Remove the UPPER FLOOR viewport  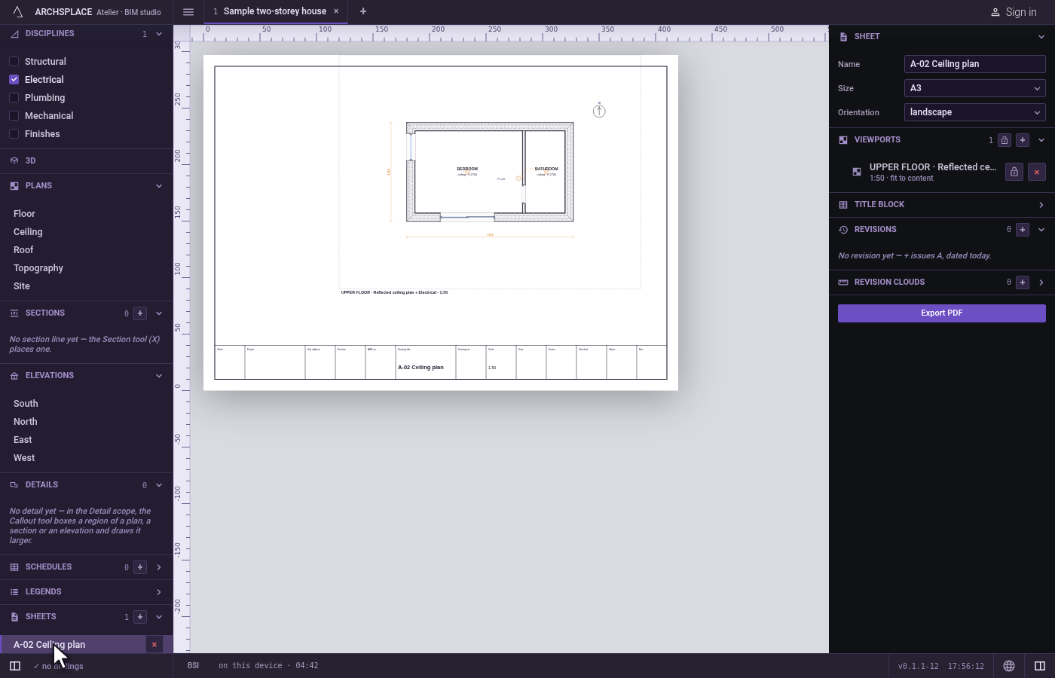pos(1037,173)
